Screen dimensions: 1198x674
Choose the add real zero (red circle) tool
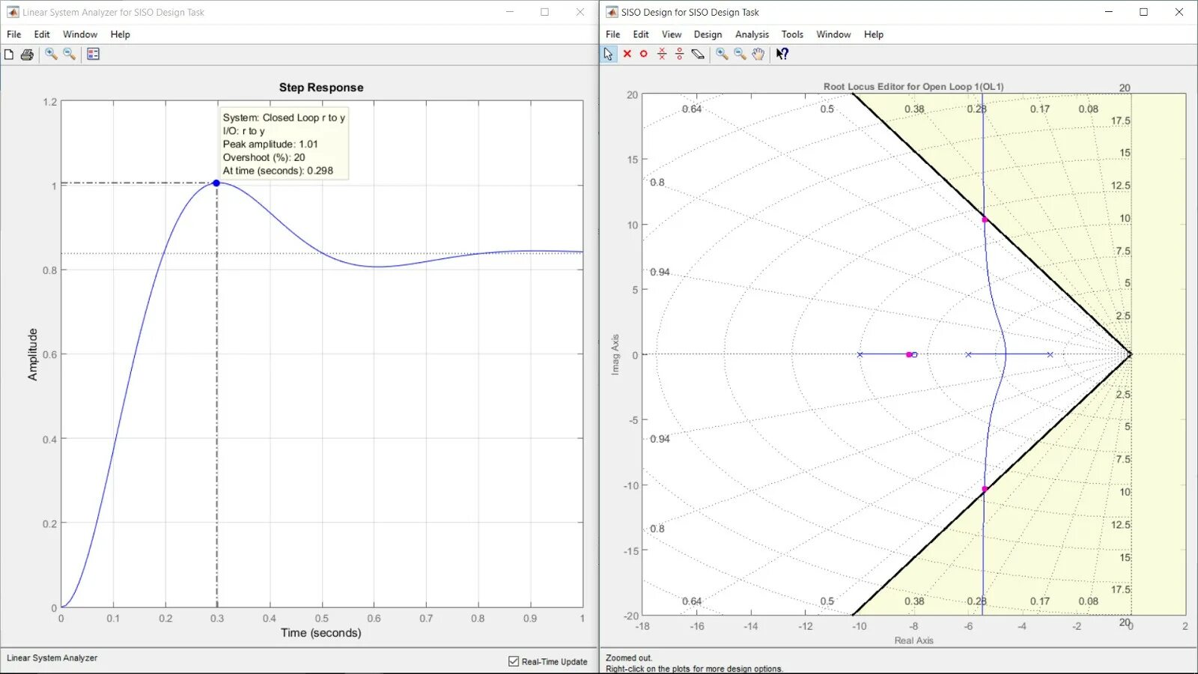point(643,54)
